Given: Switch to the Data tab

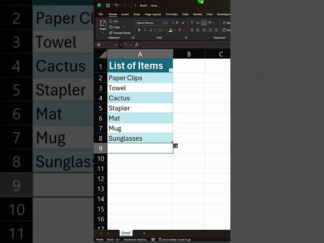Looking at the screenshot, I should tap(185, 14).
